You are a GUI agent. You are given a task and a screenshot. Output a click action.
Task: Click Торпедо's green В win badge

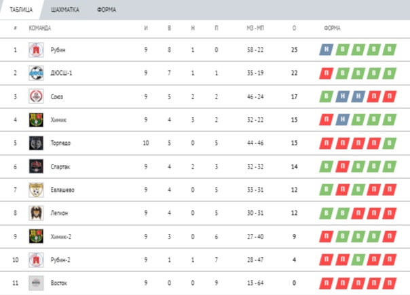390,143
